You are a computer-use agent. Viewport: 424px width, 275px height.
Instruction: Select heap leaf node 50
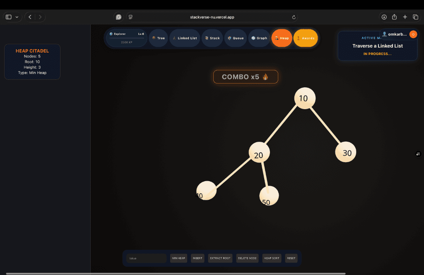269,196
